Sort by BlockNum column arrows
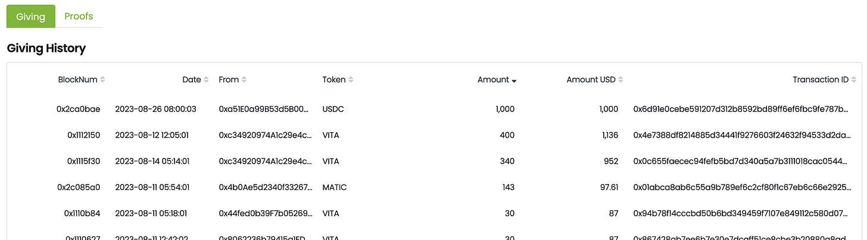867x240 pixels. [x=103, y=80]
